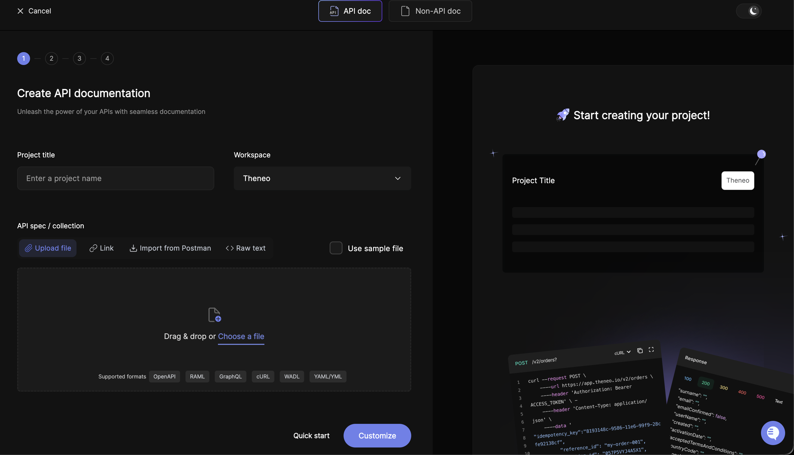Open the chat support bubble
This screenshot has height=455, width=794.
click(x=773, y=433)
